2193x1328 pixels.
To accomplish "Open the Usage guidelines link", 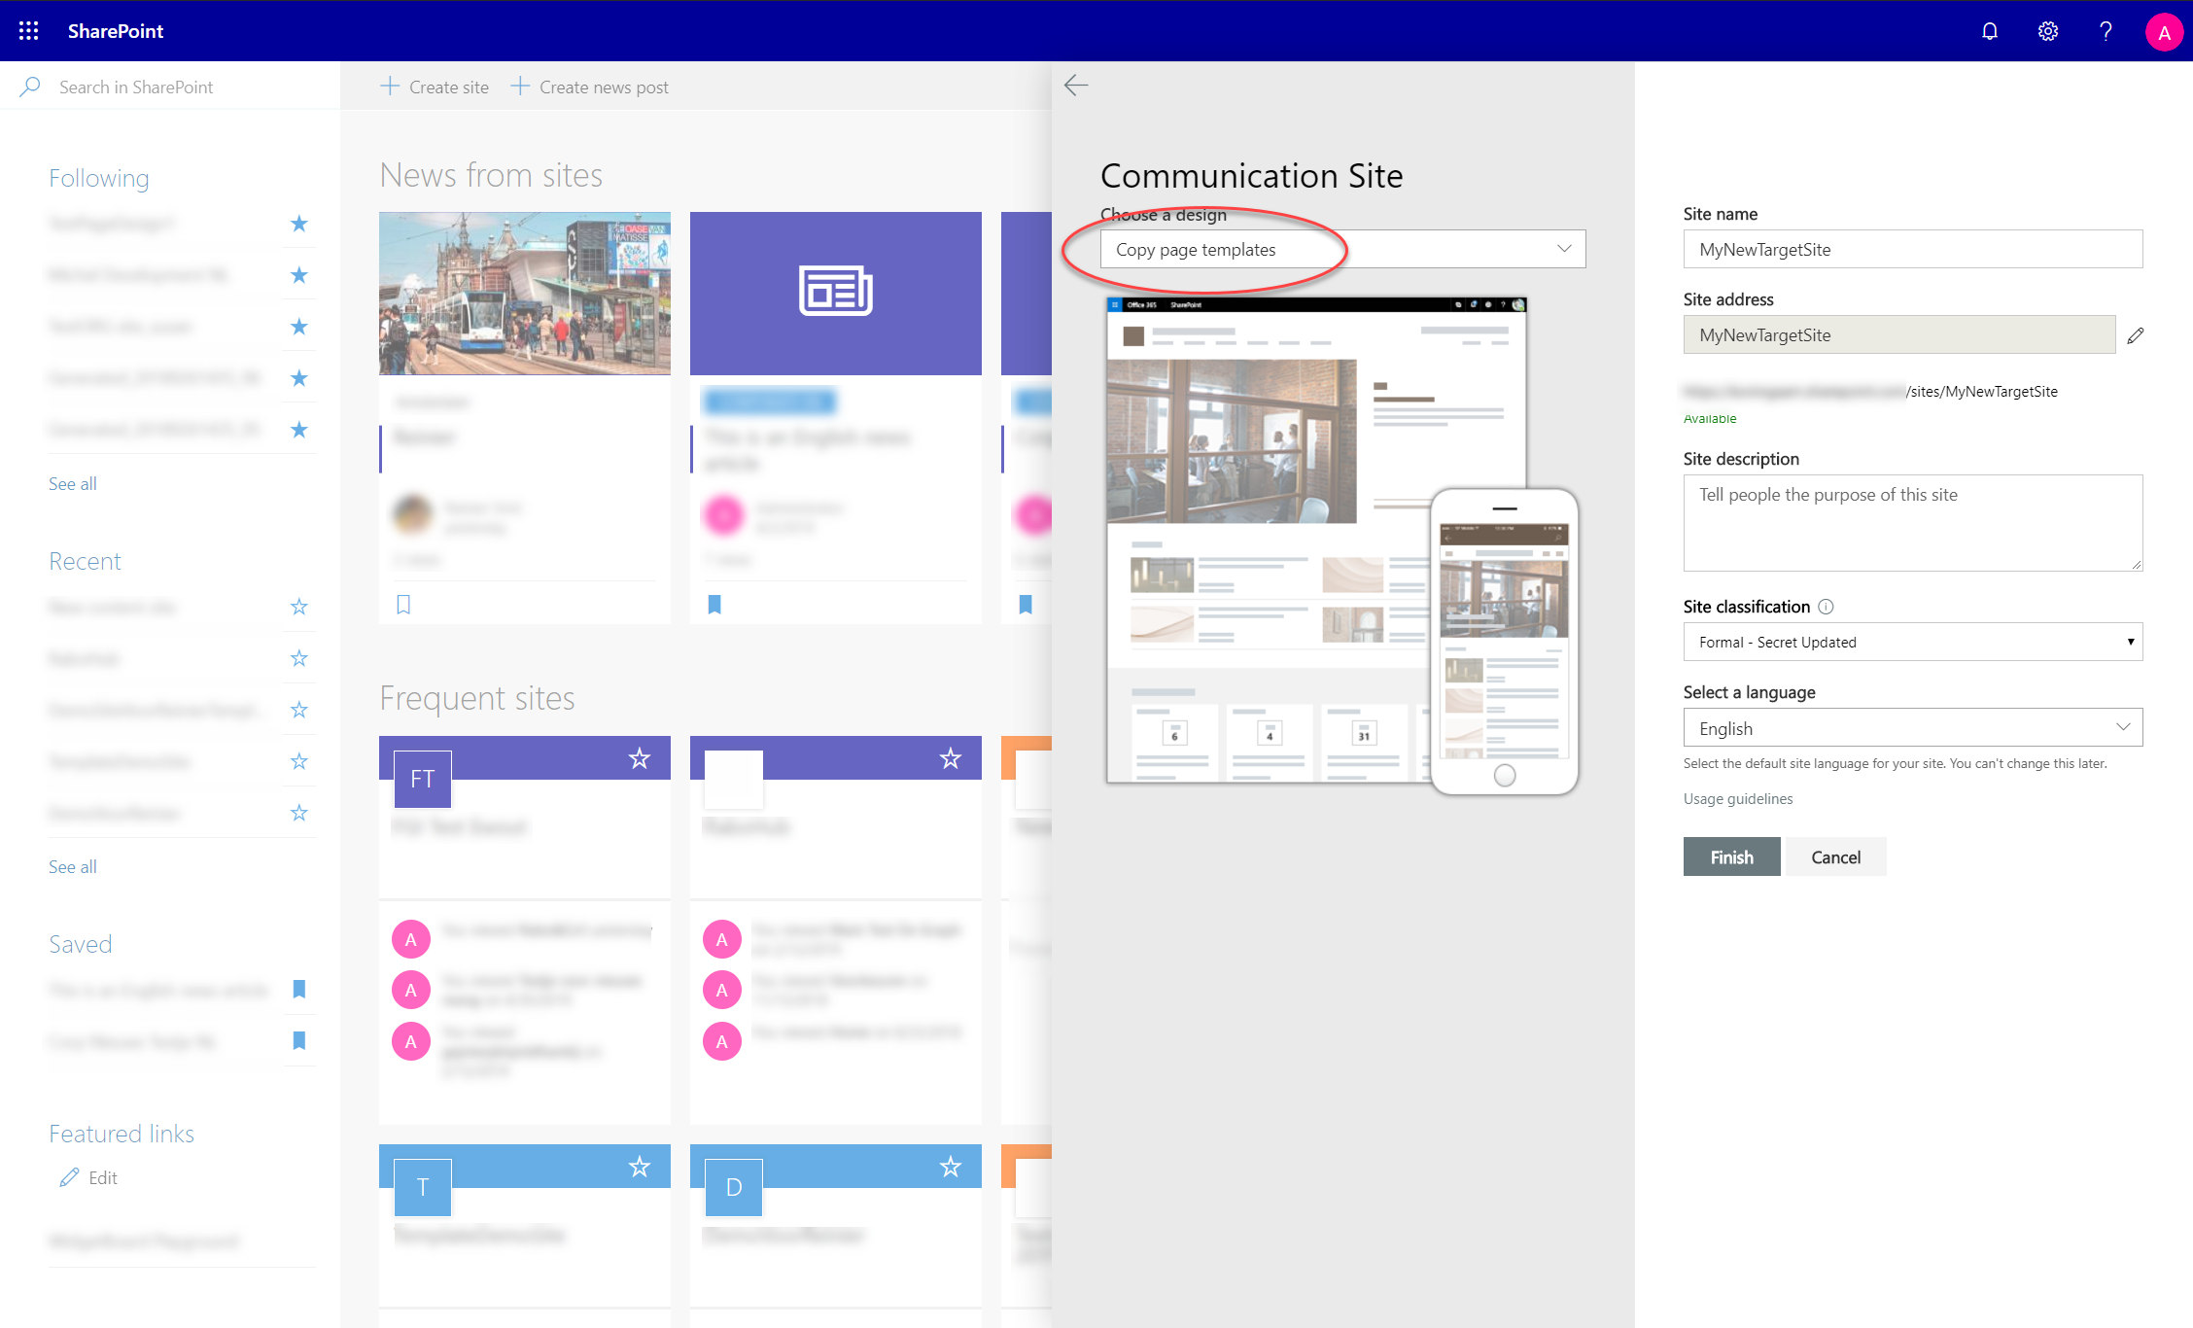I will (1738, 798).
